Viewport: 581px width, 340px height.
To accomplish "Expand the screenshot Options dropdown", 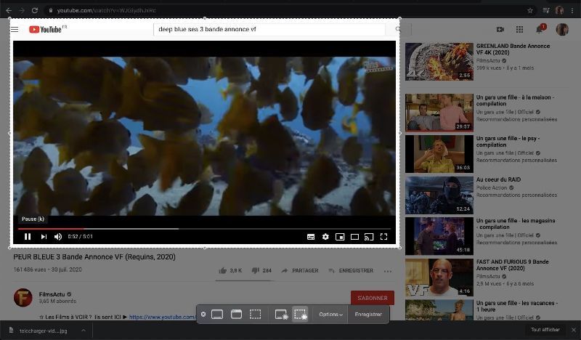I will coord(330,315).
